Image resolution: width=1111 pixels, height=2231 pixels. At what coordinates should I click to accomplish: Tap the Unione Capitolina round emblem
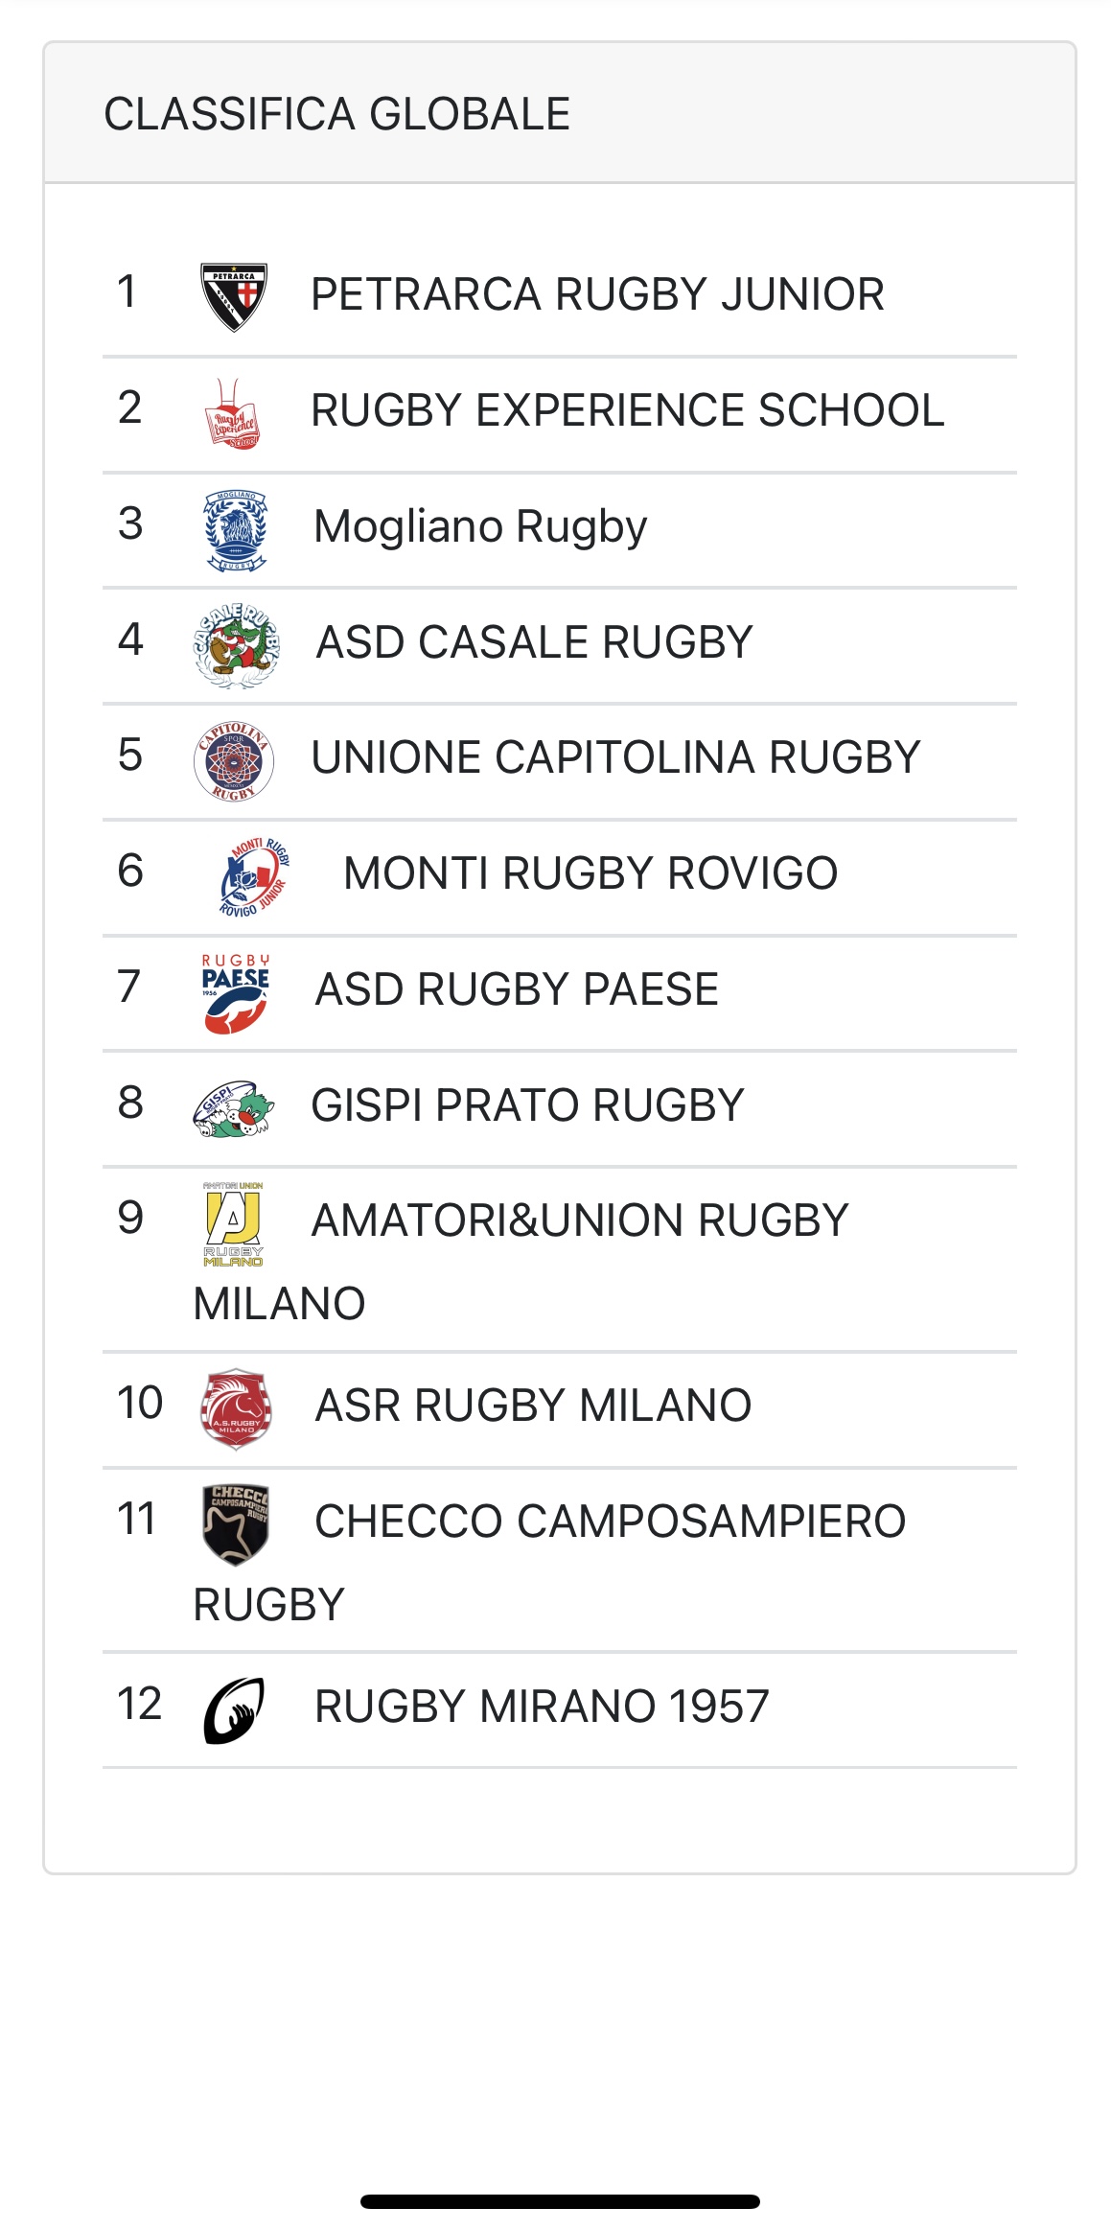(x=234, y=761)
